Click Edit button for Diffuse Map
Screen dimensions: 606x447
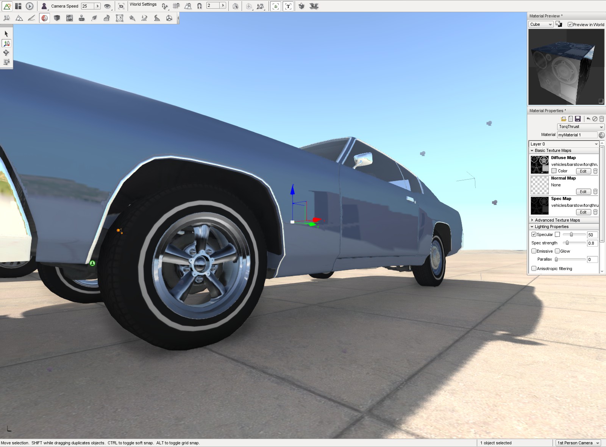coord(583,171)
